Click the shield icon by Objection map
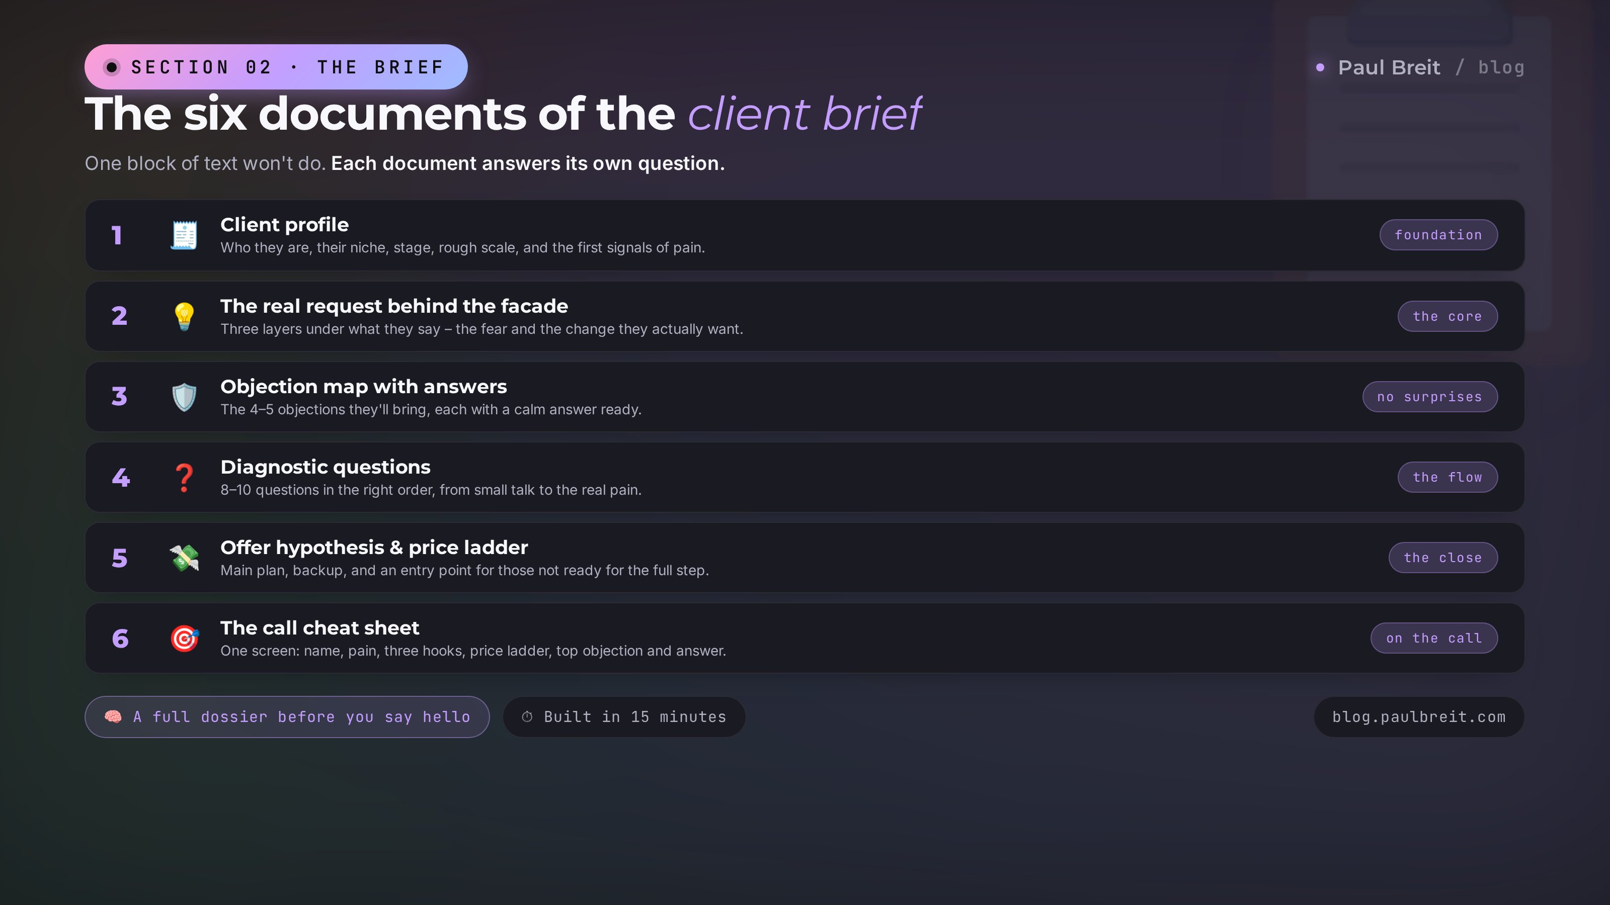 (x=184, y=397)
